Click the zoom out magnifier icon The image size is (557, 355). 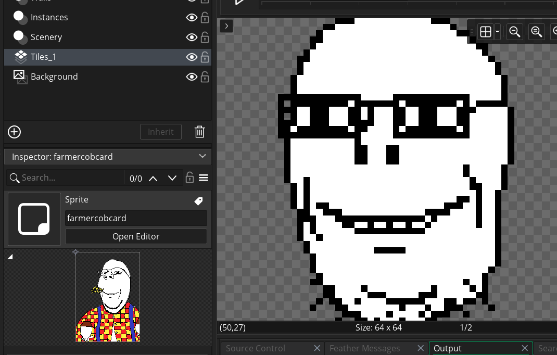click(514, 32)
